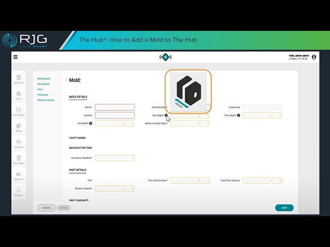Viewport: 330px width, 247px height.
Task: Click the RJG Mold Smart logo
Action: tap(25, 40)
